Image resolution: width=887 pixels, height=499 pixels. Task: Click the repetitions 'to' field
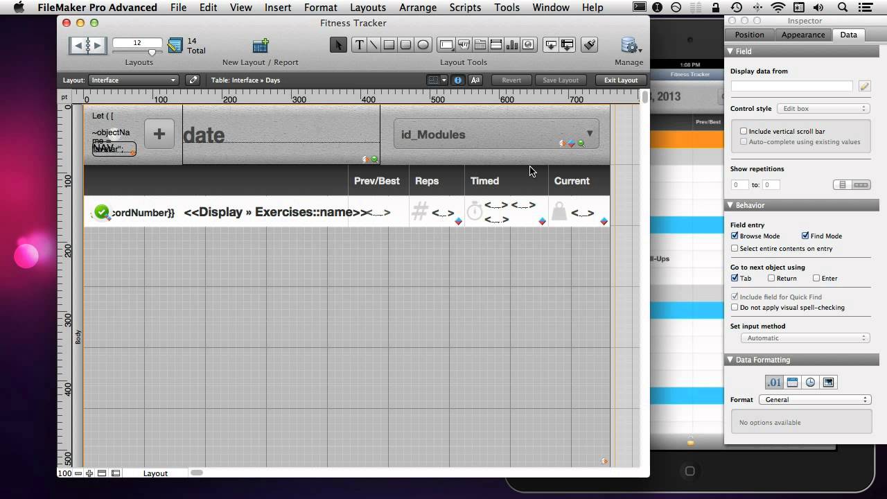pyautogui.click(x=771, y=185)
